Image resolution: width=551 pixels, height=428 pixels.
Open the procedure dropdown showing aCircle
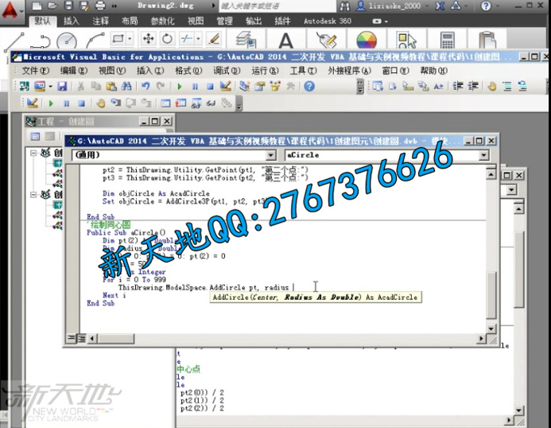pos(484,155)
